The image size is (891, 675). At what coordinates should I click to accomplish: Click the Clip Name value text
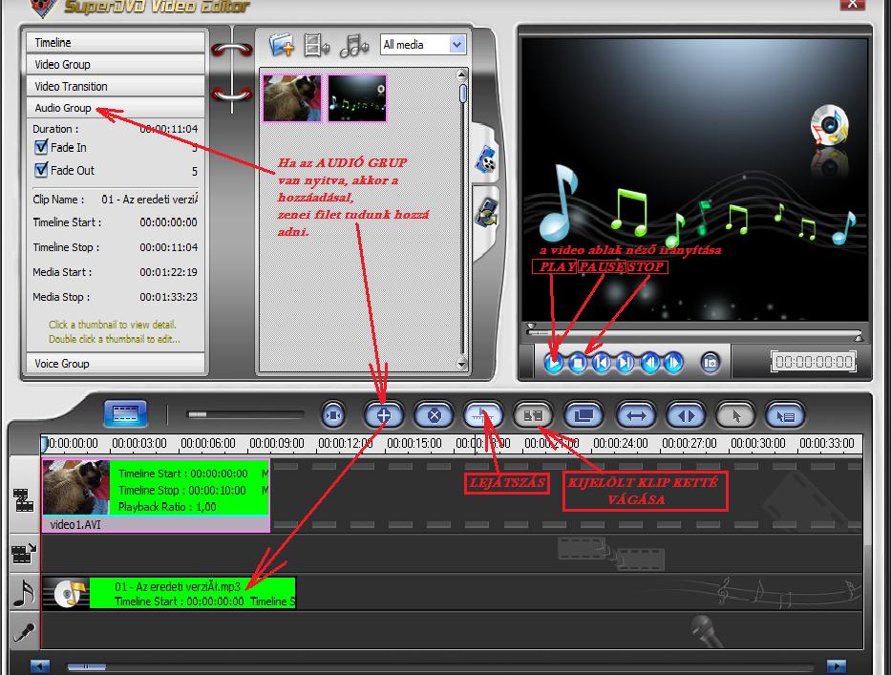coord(150,200)
